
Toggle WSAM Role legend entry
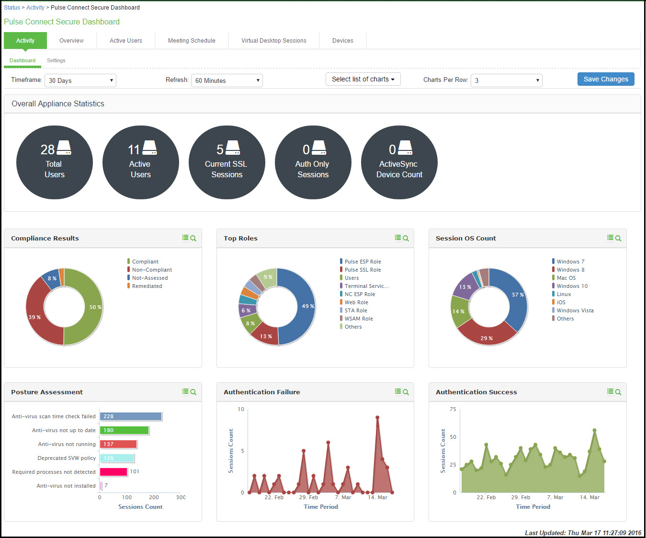356,319
